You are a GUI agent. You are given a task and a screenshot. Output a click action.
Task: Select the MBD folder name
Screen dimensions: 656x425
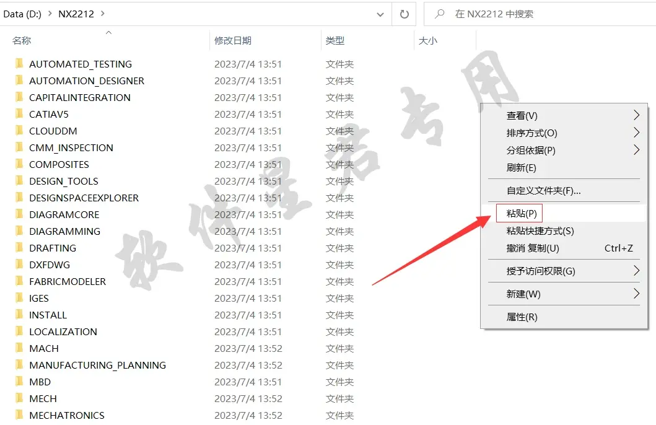pyautogui.click(x=40, y=382)
